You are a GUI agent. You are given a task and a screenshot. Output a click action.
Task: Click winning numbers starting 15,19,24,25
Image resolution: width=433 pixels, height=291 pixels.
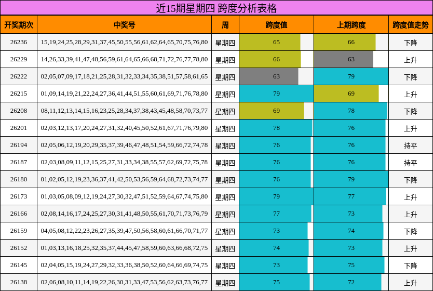pyautogui.click(x=124, y=42)
